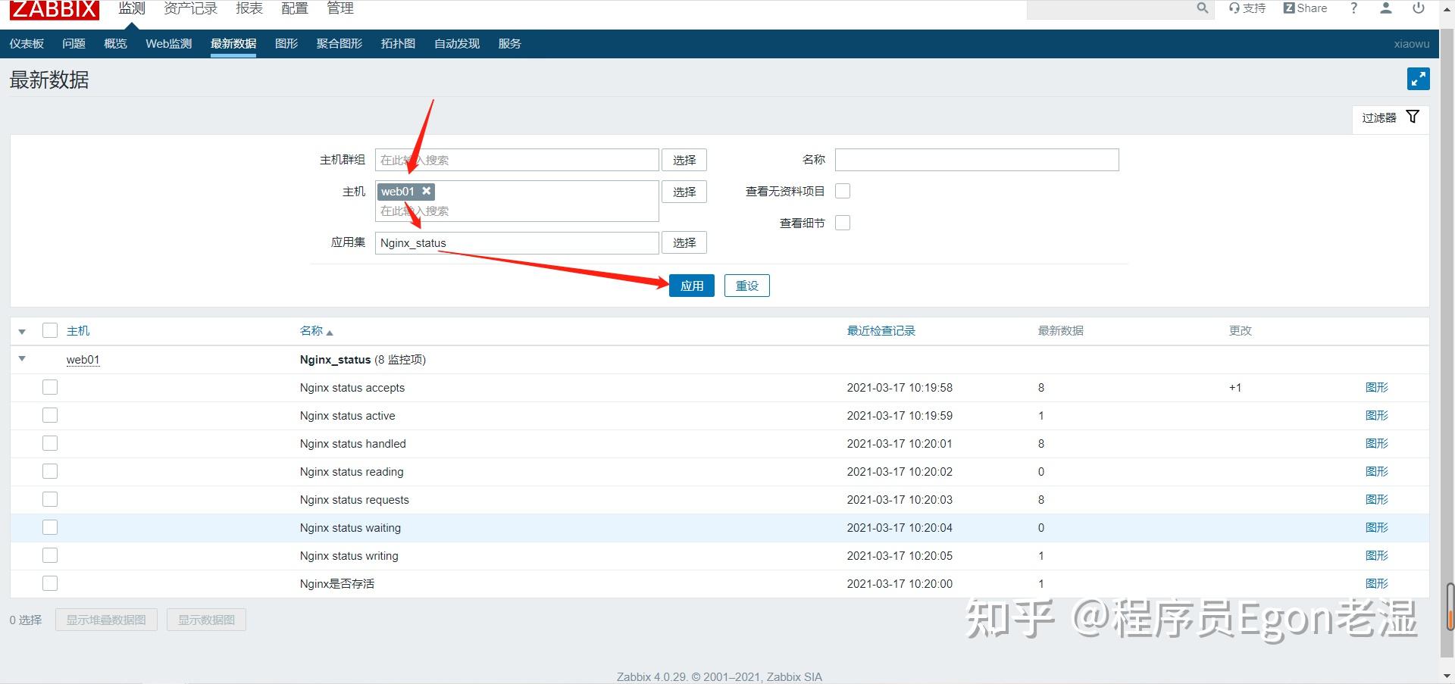This screenshot has width=1455, height=684.
Task: Collapse all groups header arrow
Action: click(22, 332)
